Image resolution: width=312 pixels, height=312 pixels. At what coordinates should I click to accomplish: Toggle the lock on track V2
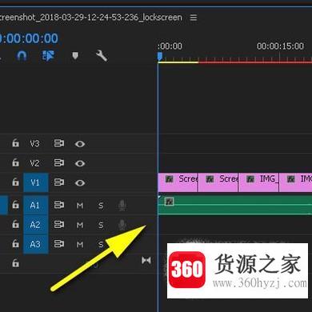[x=15, y=162]
